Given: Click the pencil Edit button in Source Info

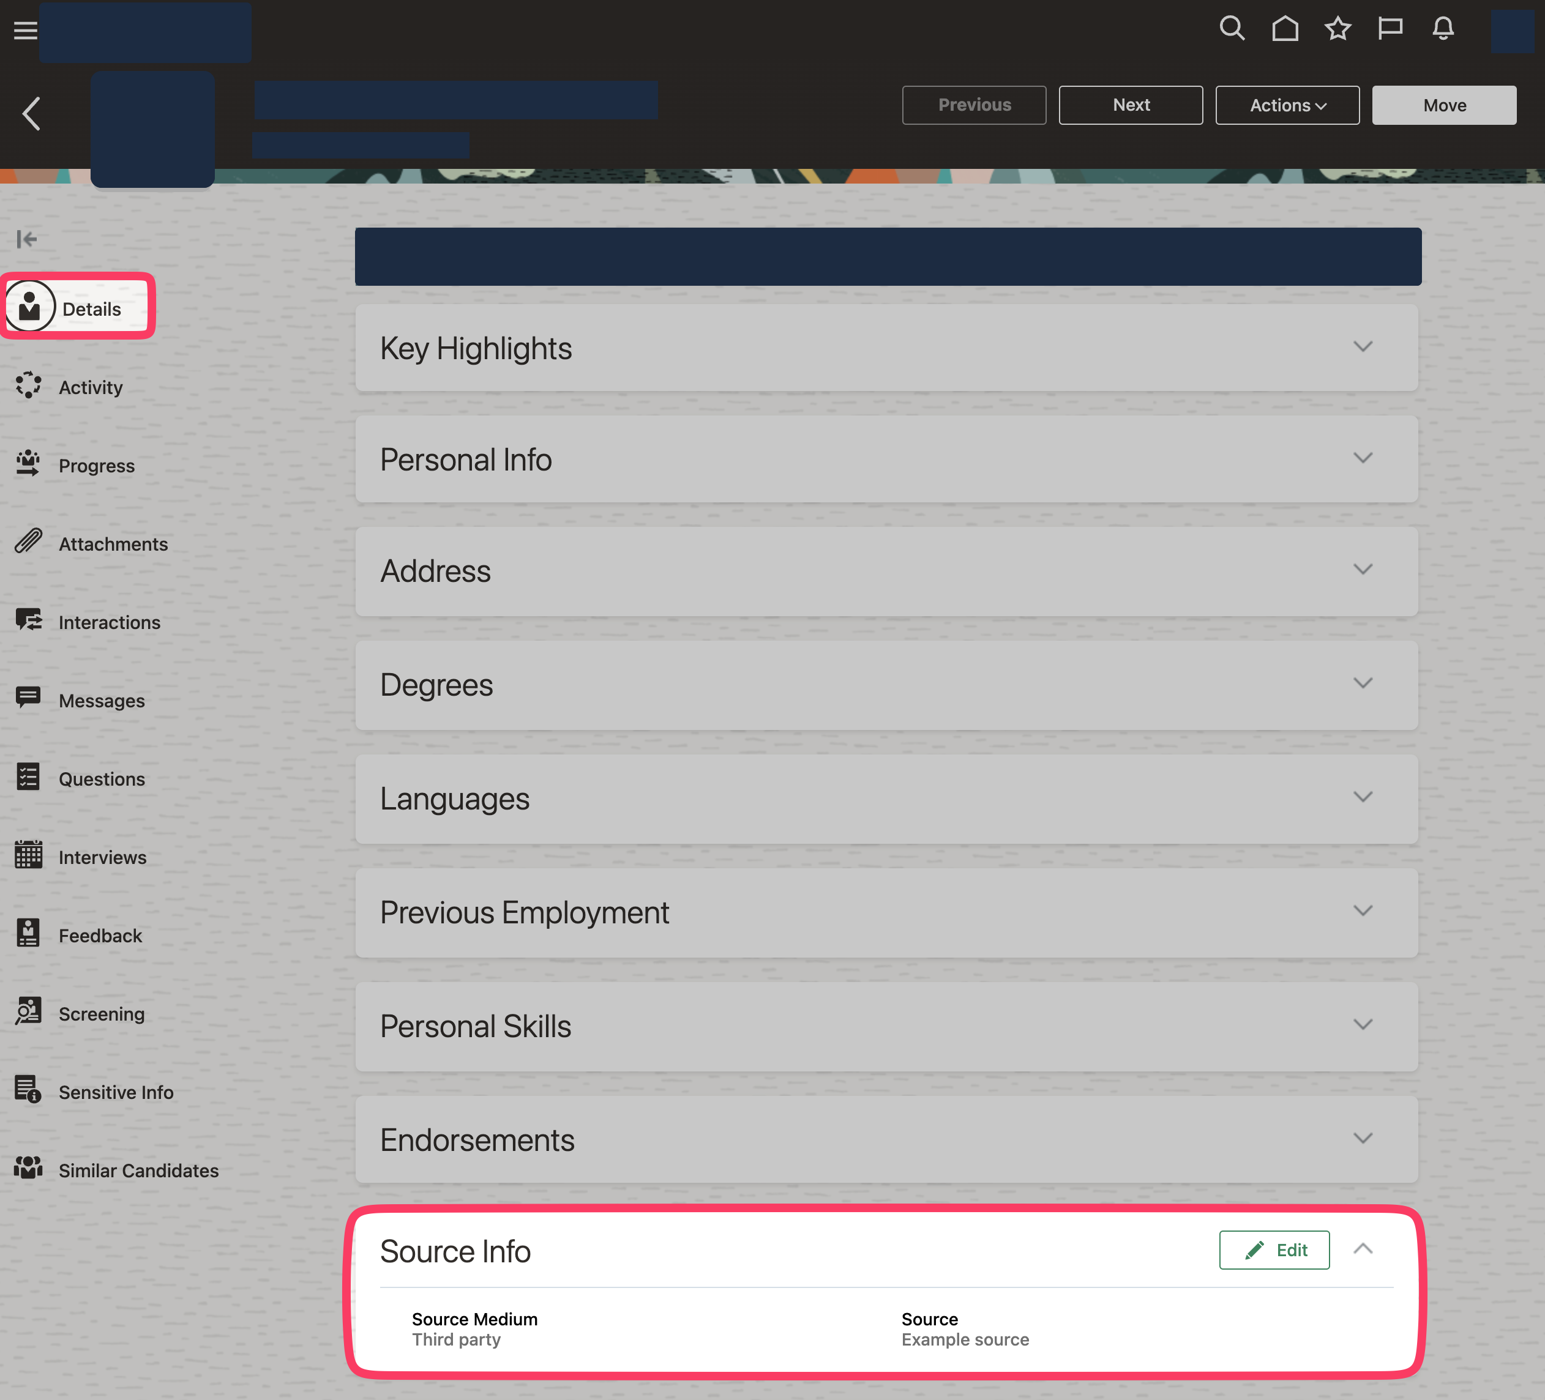Looking at the screenshot, I should 1274,1250.
